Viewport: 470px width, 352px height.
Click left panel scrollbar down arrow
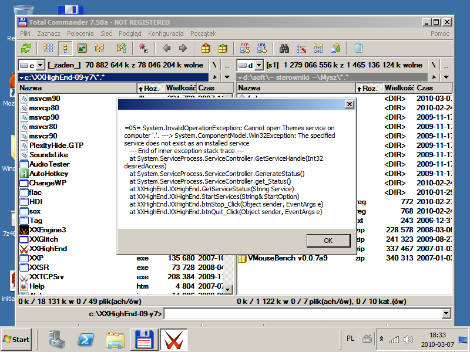point(228,289)
